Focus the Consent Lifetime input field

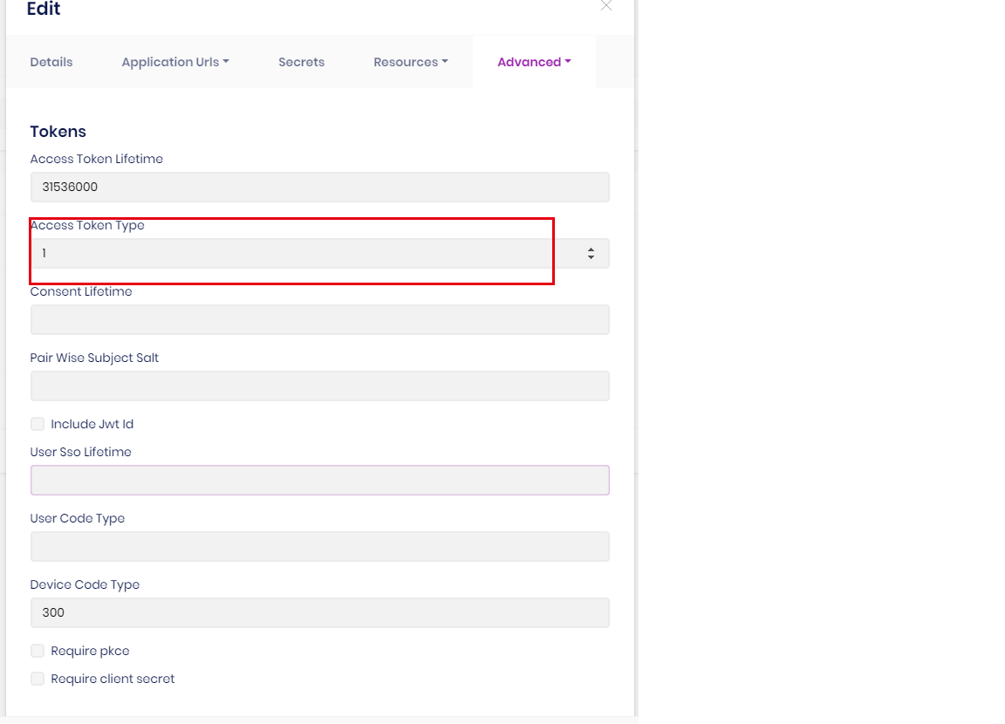pos(319,320)
